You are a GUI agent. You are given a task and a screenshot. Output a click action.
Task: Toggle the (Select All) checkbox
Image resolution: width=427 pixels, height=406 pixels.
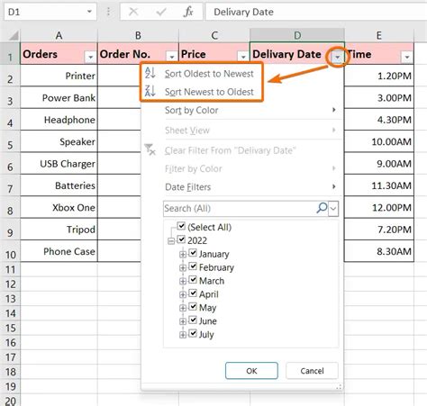(x=181, y=226)
